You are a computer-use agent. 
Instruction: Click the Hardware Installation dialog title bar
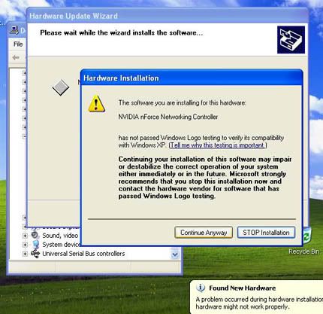tap(192, 78)
